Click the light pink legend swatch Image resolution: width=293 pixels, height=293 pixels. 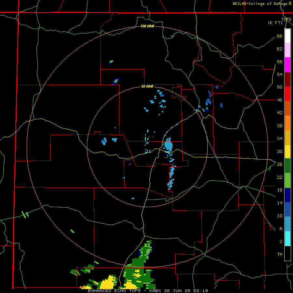(287, 50)
